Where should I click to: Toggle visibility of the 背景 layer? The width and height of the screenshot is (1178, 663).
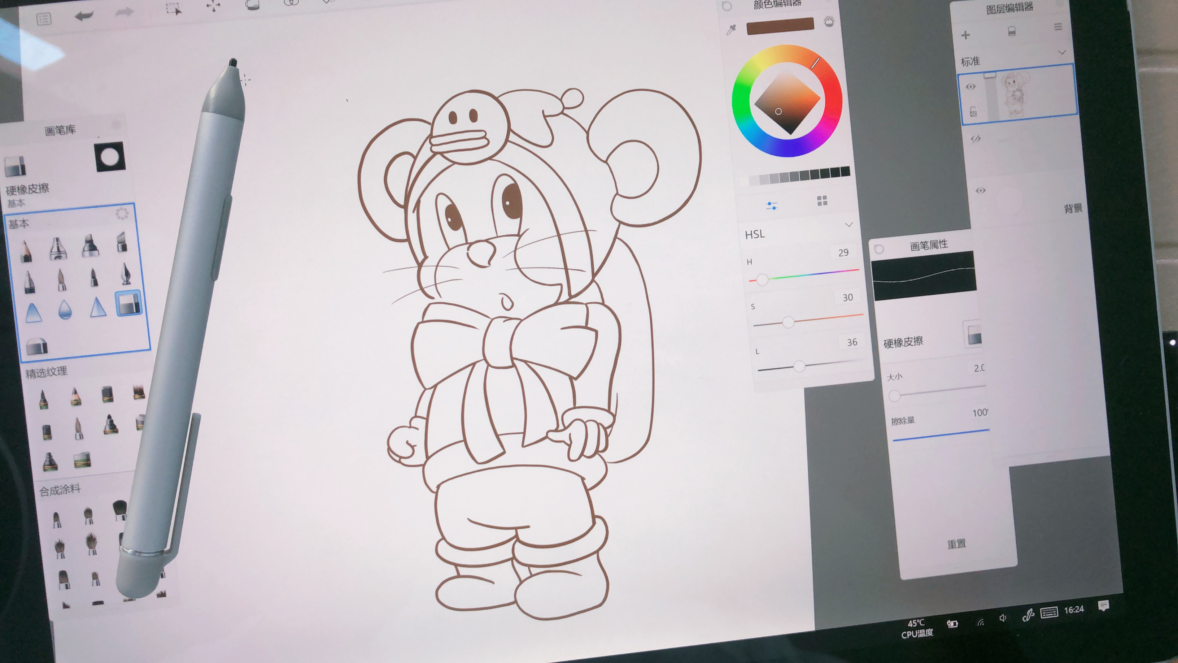(x=981, y=190)
